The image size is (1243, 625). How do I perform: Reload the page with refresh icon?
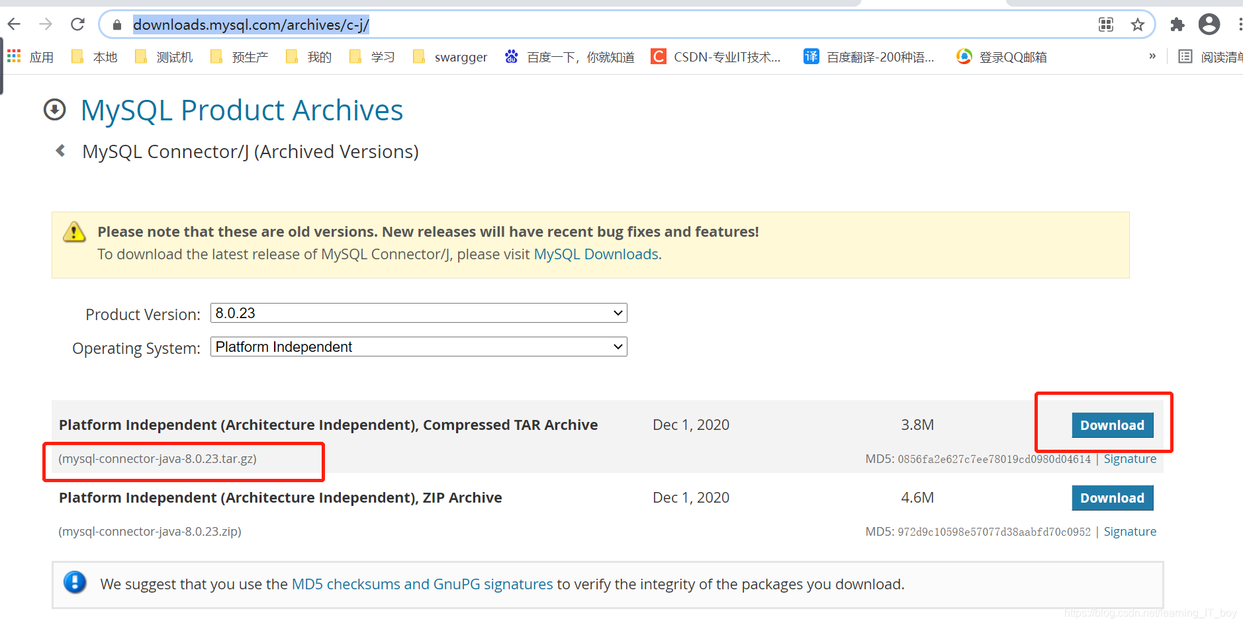click(x=77, y=24)
